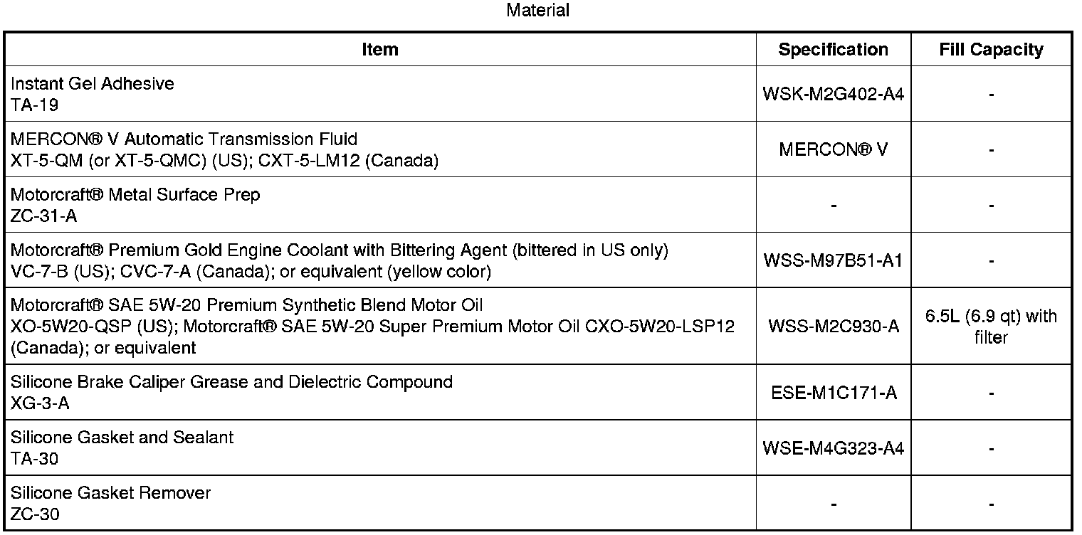Select the SAE 5W-20 Synthetic Blend Motor Oil item
1082x535 pixels.
click(x=246, y=305)
